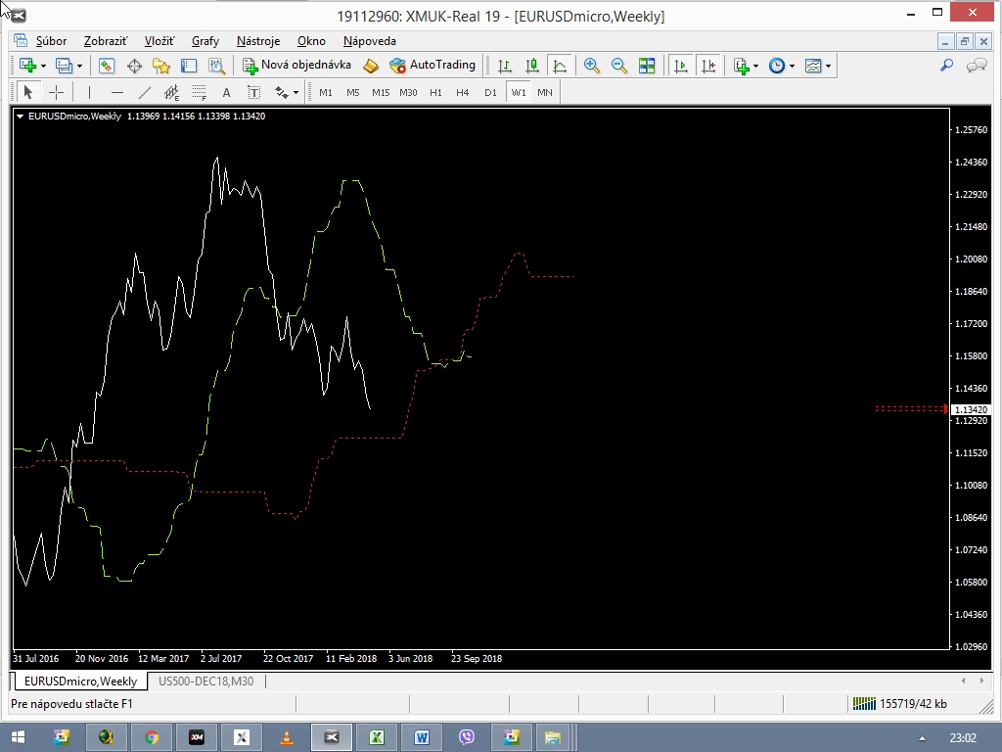This screenshot has width=1002, height=752.
Task: Open the Data Window crosshair-circle icon
Action: (x=134, y=66)
